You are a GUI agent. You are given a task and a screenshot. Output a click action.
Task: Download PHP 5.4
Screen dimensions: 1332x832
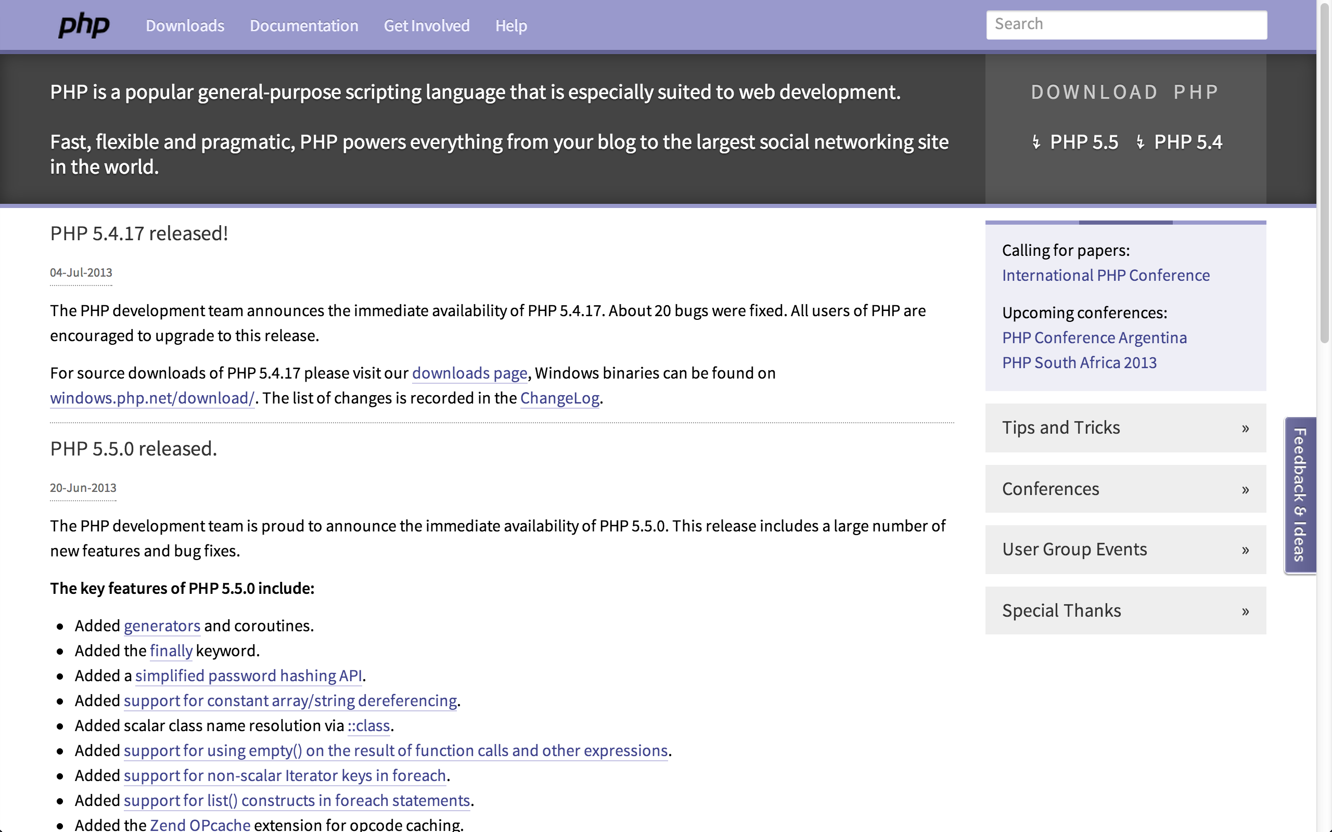coord(1188,142)
